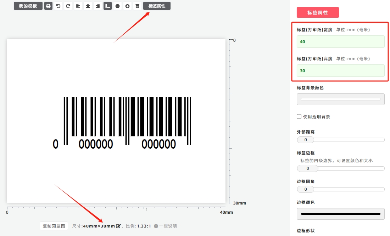Click the print icon in toolbar

(x=48, y=6)
